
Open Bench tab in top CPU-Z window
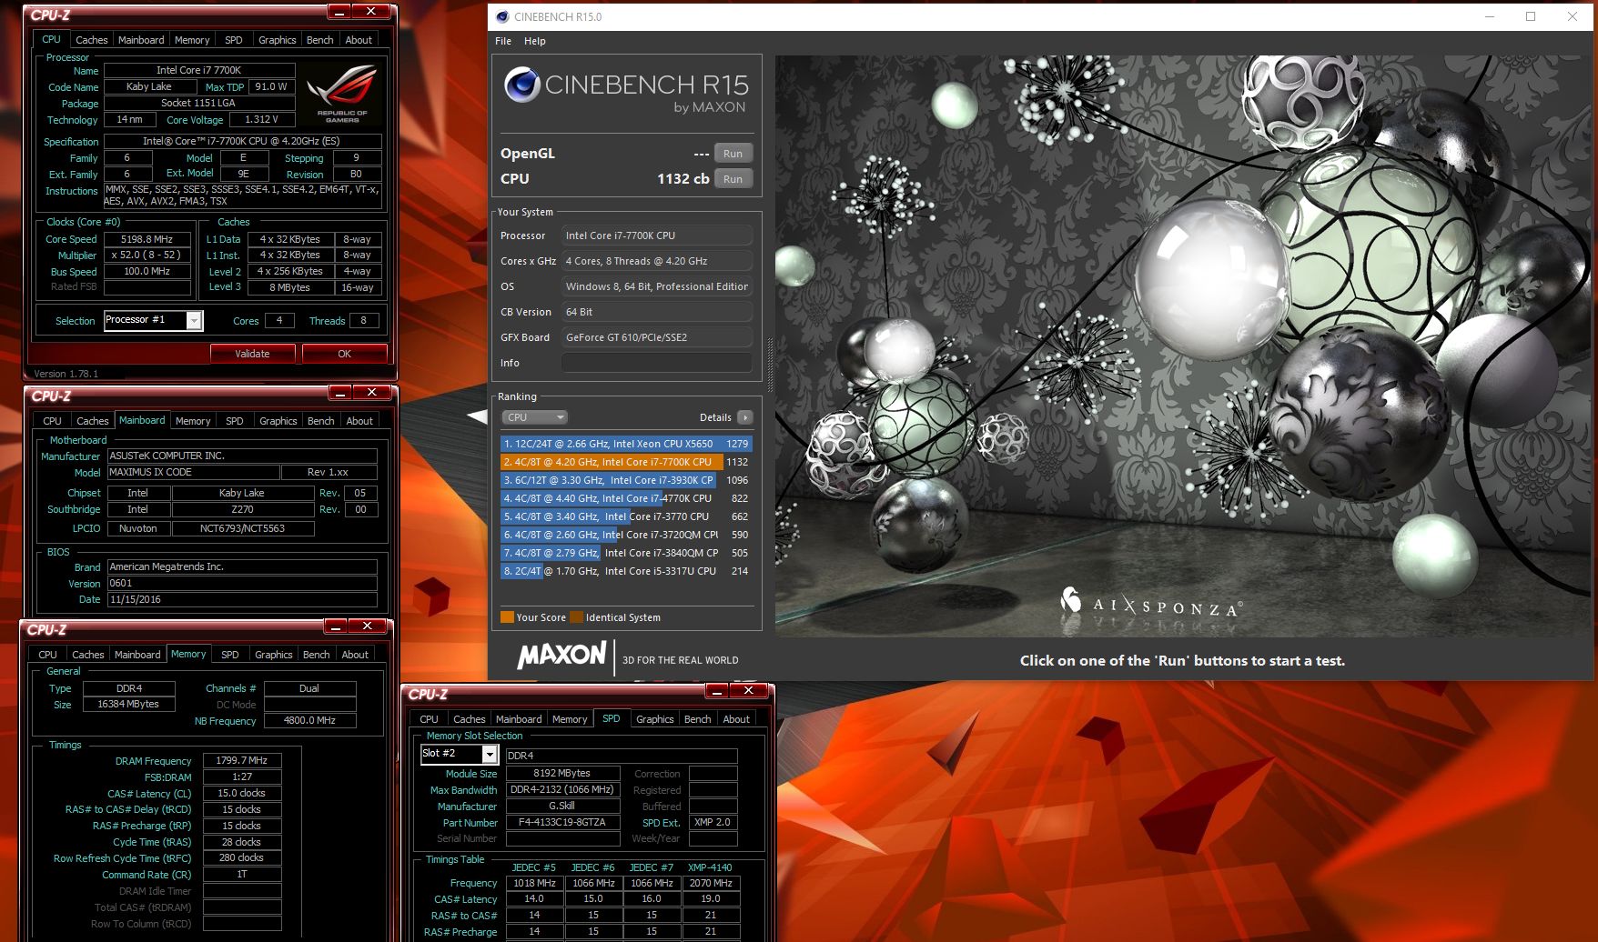[x=319, y=40]
